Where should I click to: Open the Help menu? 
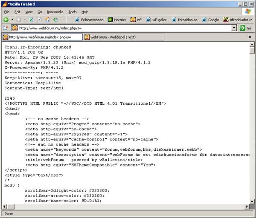point(85,12)
